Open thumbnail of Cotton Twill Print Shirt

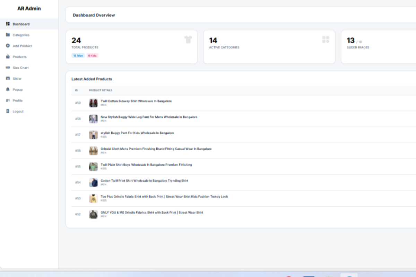point(93,182)
